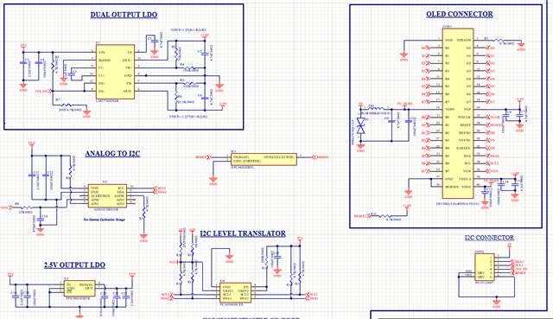Select the 'For Gamma Calibration Voltage' note
This screenshot has width=553, height=319.
coord(104,220)
